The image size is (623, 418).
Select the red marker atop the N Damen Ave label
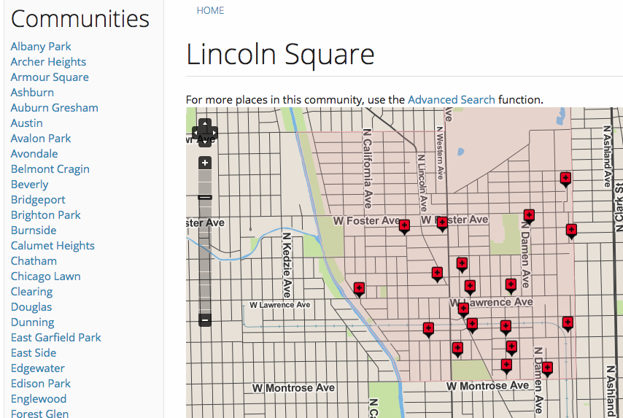pos(529,217)
